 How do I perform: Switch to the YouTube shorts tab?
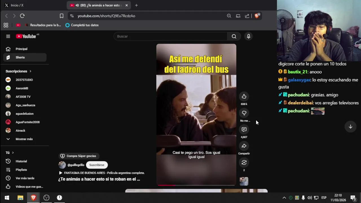[x=99, y=5]
